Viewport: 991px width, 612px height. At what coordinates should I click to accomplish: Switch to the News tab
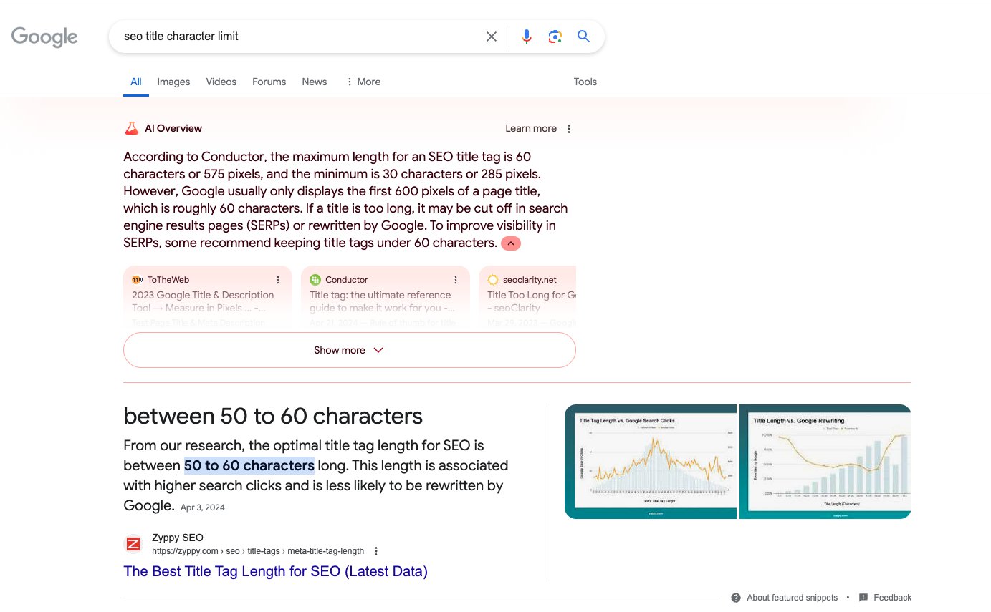point(314,82)
